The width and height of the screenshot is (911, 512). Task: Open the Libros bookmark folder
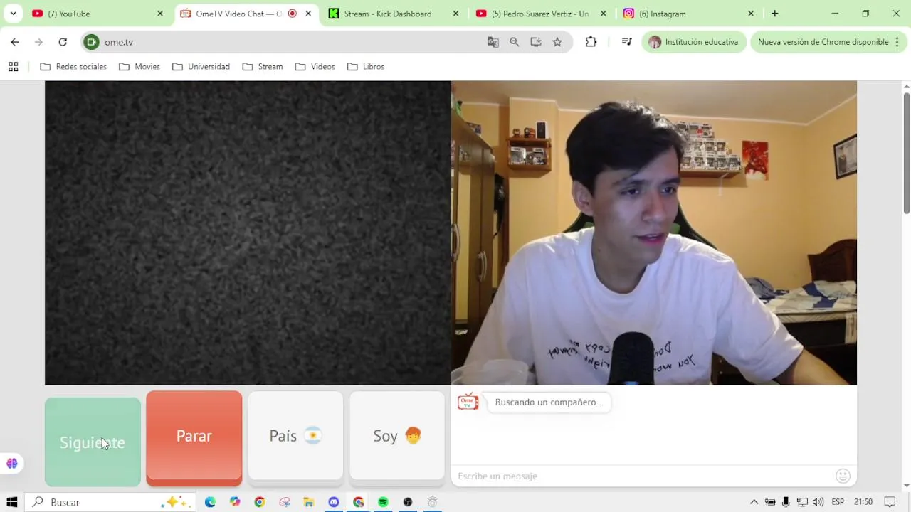pos(366,67)
